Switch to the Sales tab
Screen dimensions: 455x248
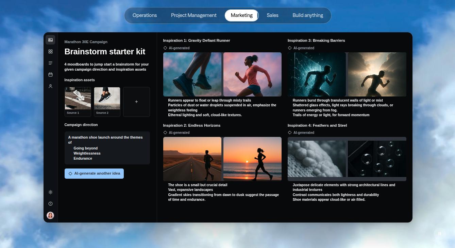pyautogui.click(x=272, y=15)
